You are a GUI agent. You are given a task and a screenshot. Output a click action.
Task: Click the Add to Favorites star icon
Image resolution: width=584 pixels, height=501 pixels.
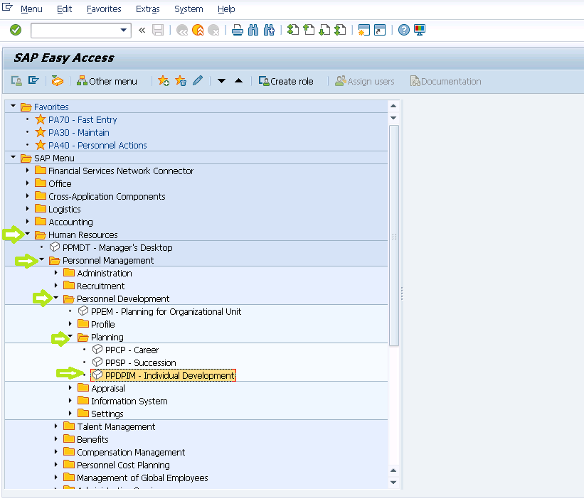click(163, 81)
